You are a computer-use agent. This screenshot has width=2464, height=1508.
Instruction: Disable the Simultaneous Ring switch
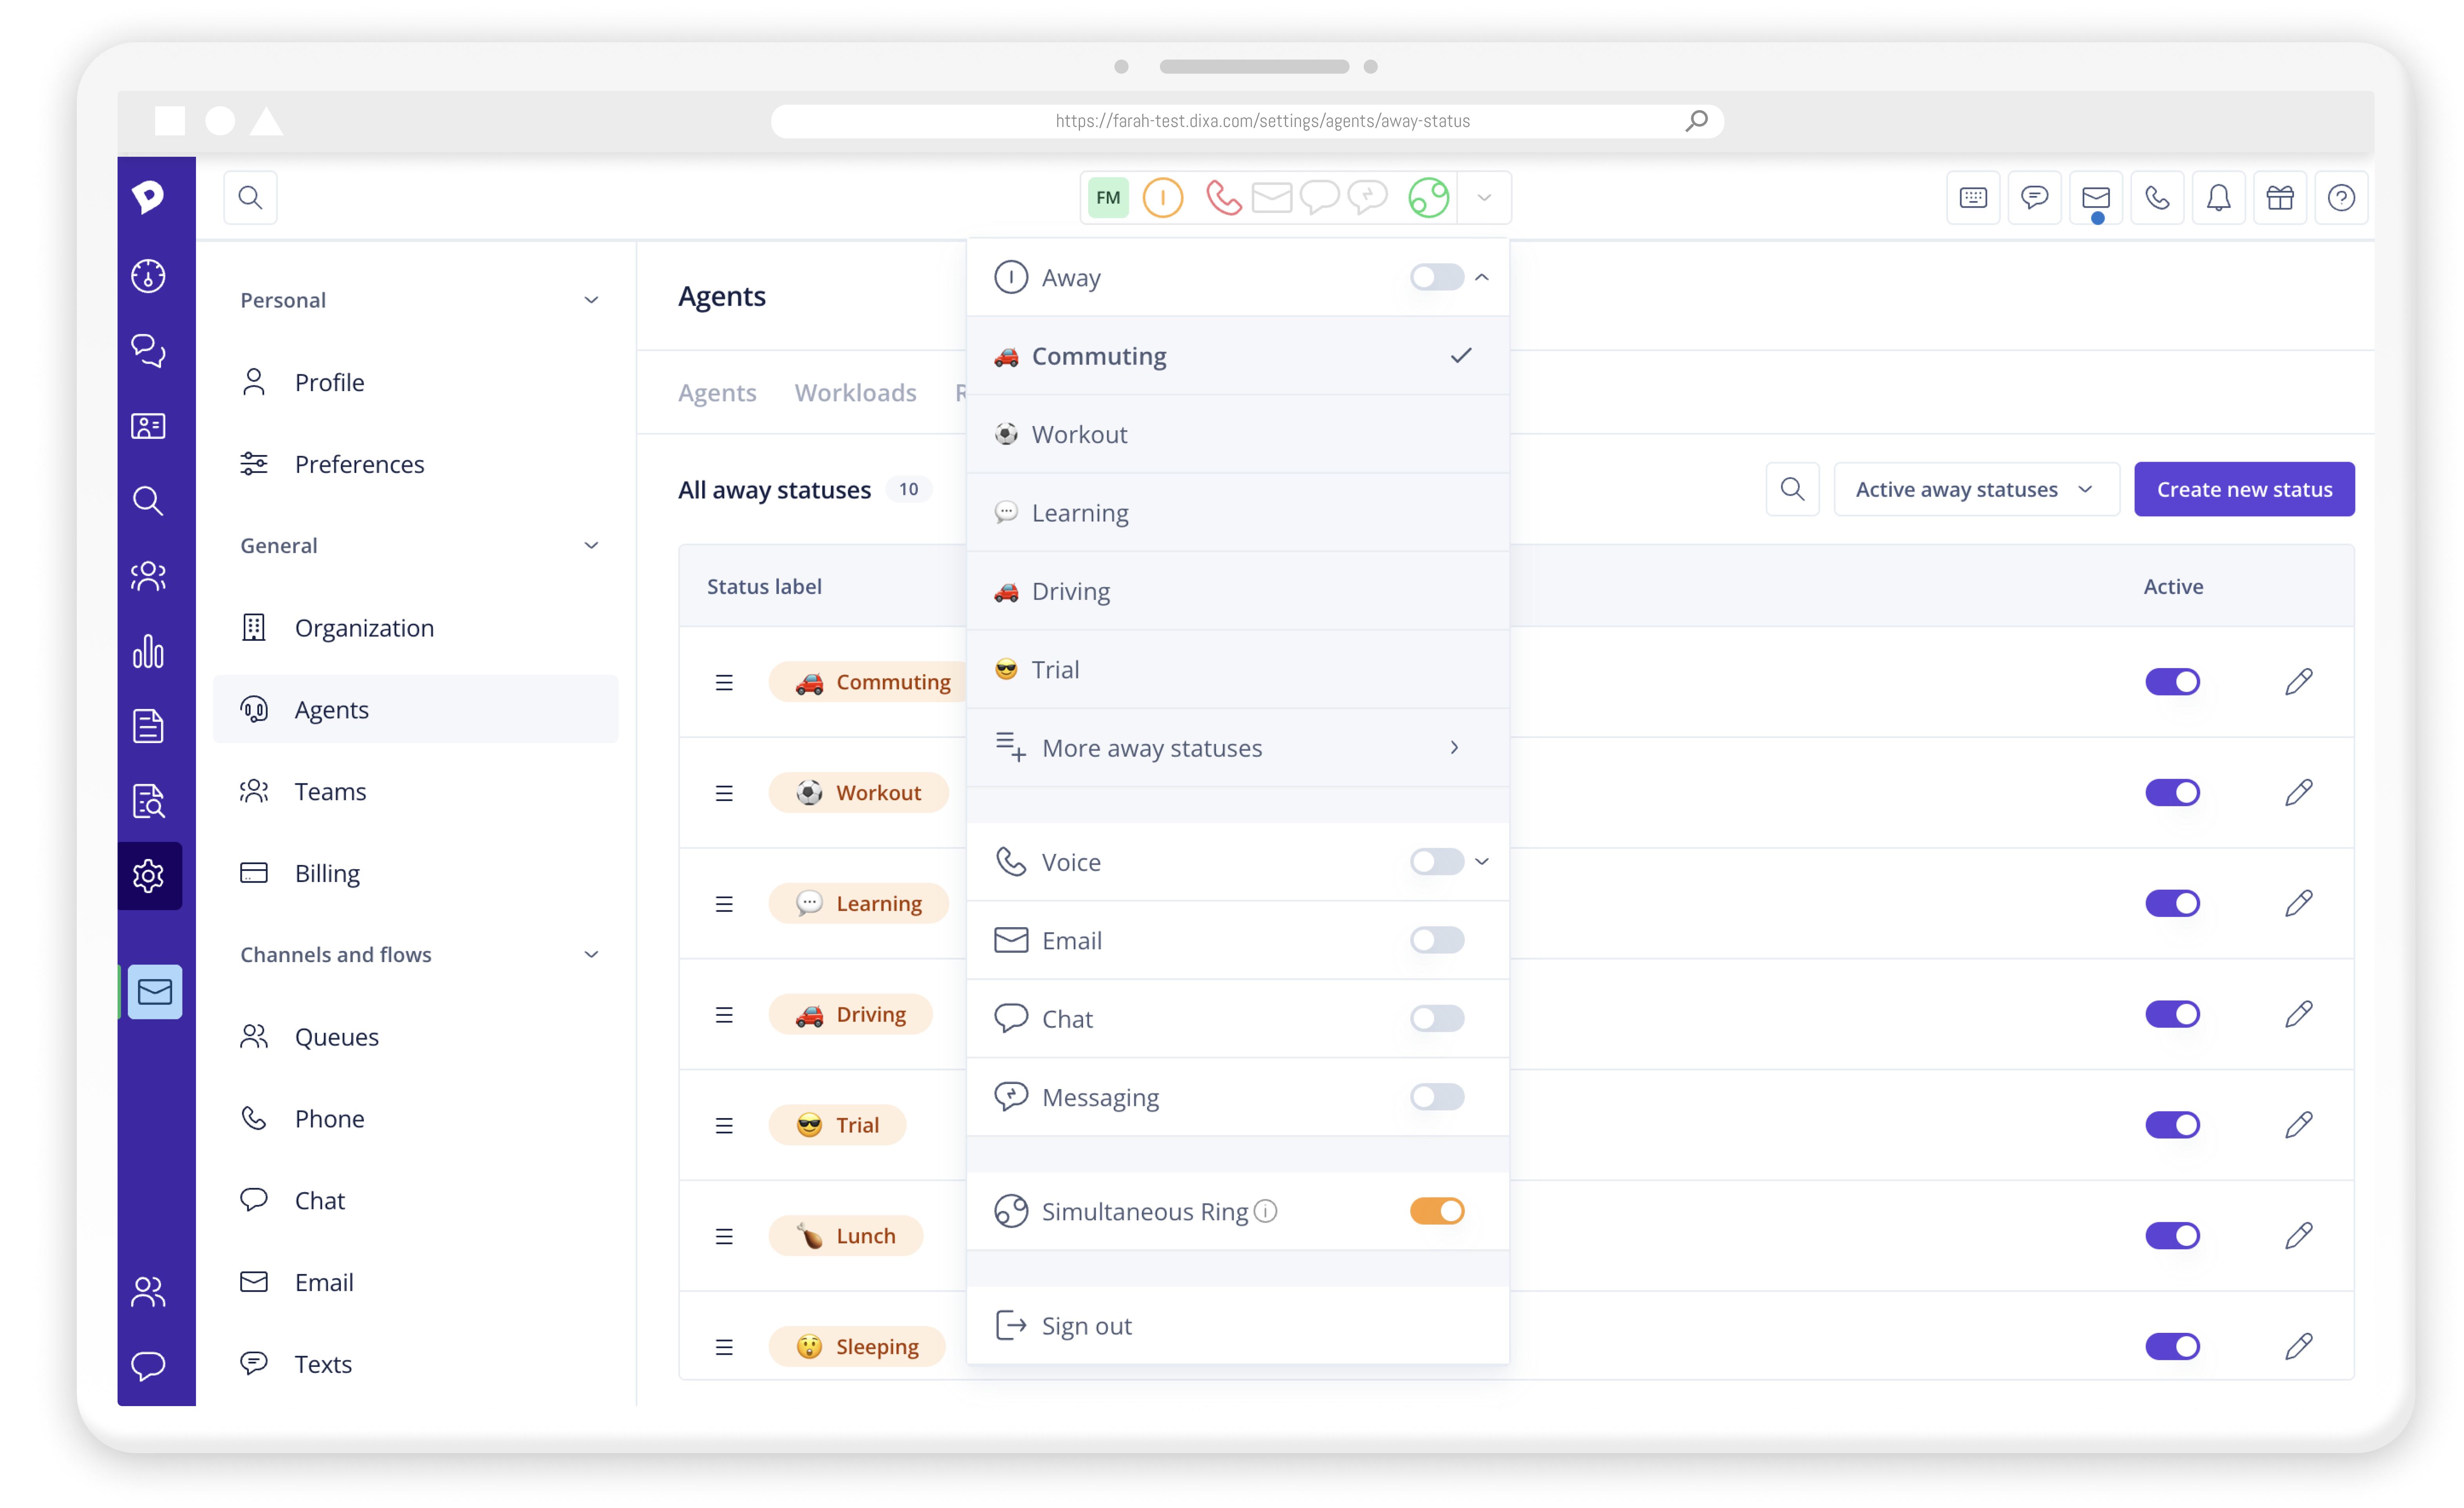[x=1437, y=1211]
